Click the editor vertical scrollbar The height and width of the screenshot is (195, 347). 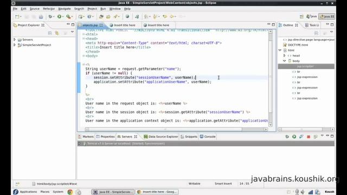click(271, 79)
